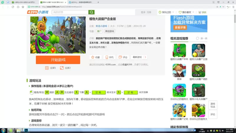Click the 换一换 refresh recommendations icon
Image resolution: width=236 pixels, height=133 pixels.
[197, 38]
